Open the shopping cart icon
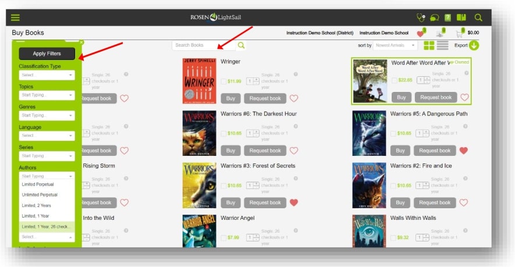Image resolution: width=515 pixels, height=267 pixels. pyautogui.click(x=459, y=34)
